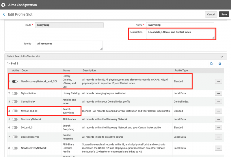
Task: Click the Name column header
Action: tap(67, 70)
